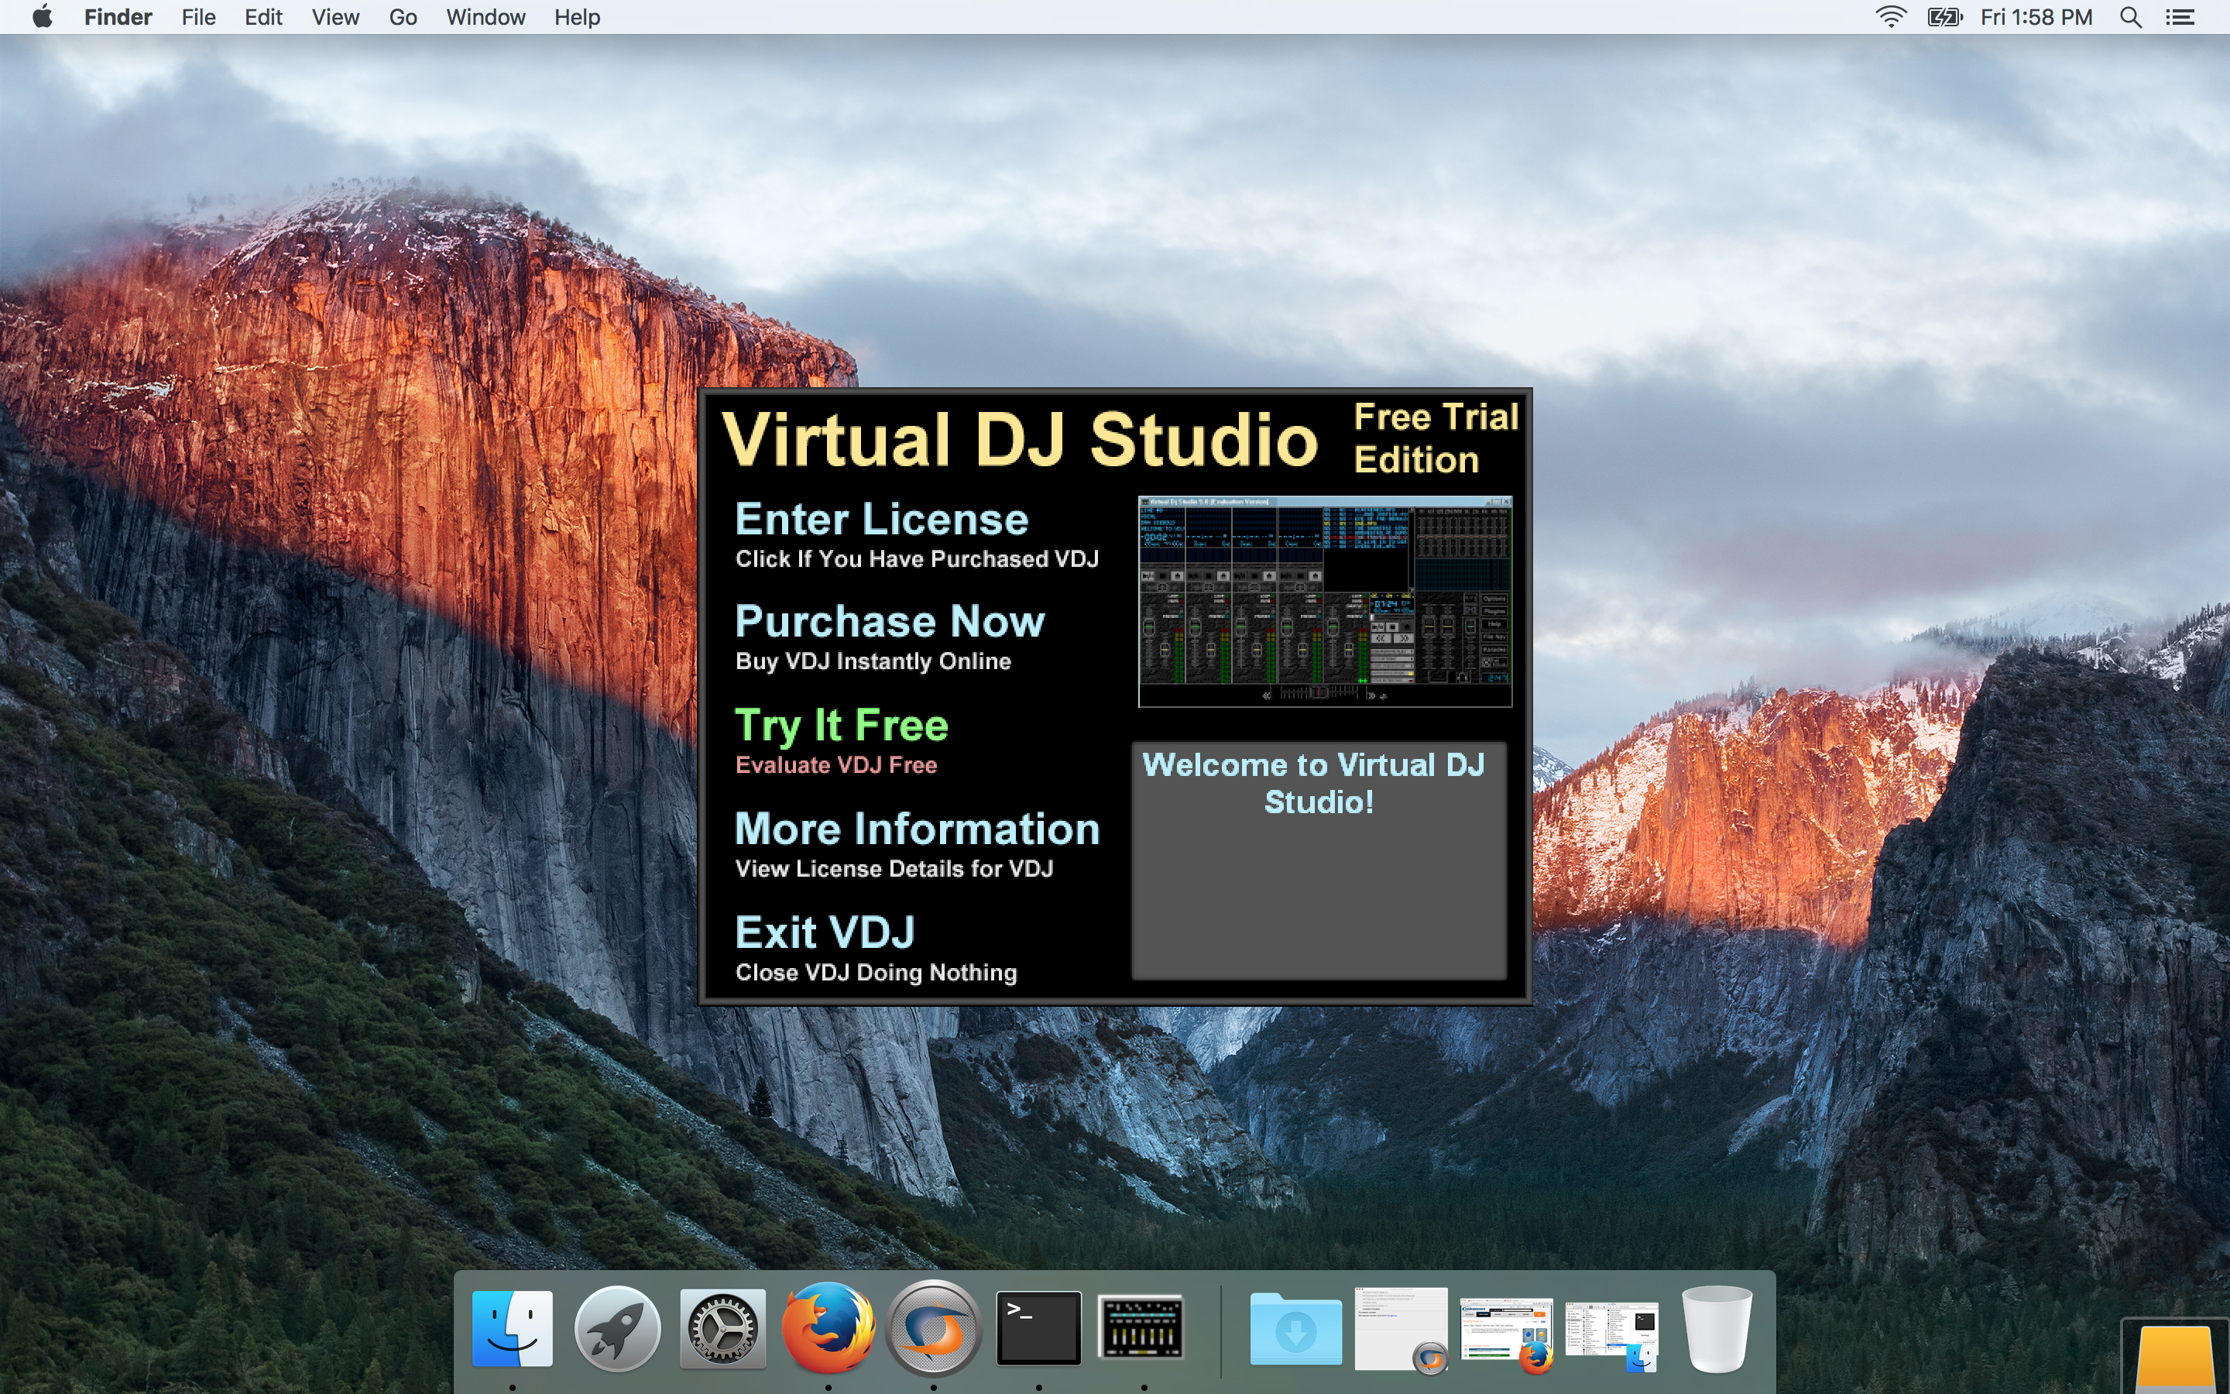2230x1394 pixels.
Task: Open System Preferences gear in Dock
Action: 722,1328
